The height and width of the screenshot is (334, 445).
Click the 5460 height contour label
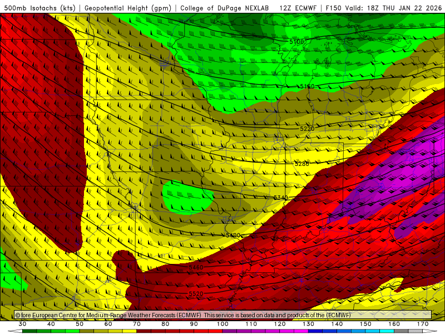click(196, 267)
